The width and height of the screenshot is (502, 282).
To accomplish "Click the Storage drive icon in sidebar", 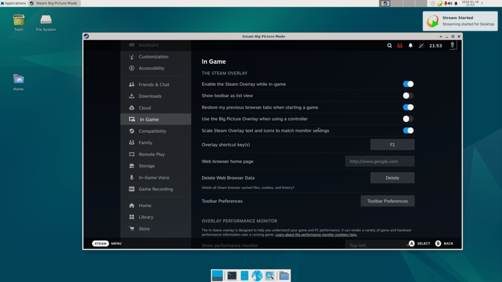I will click(131, 166).
